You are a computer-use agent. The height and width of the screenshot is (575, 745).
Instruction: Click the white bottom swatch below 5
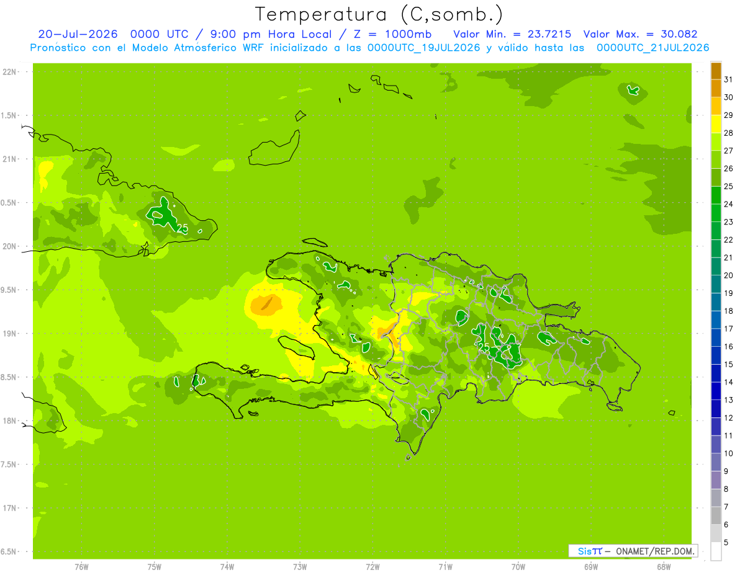click(716, 551)
